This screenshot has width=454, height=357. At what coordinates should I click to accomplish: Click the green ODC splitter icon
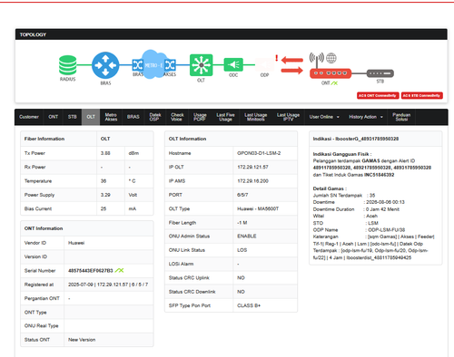(x=233, y=64)
